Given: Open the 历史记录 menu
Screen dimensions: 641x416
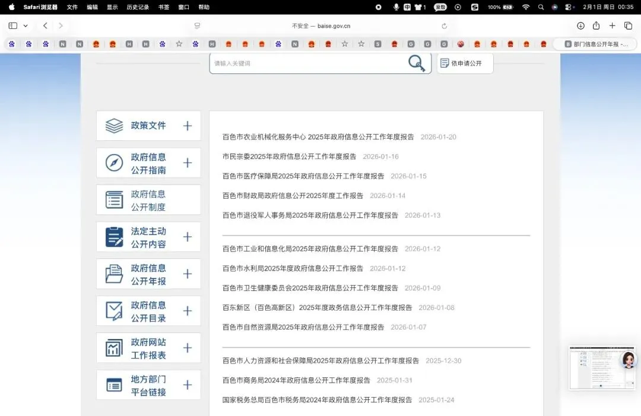Looking at the screenshot, I should 138,7.
